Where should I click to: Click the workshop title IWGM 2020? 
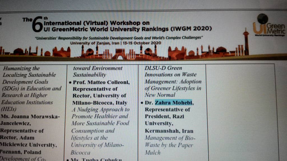[128, 29]
